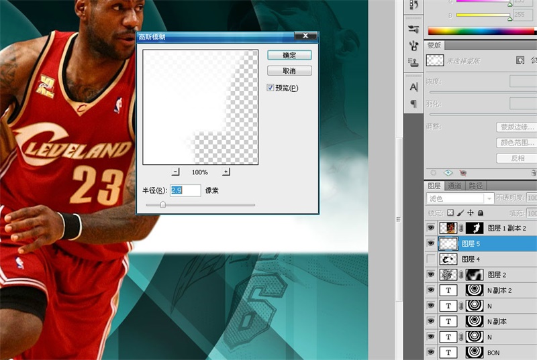The height and width of the screenshot is (360, 537).
Task: Open the Clone Source panel icon
Action: coord(413,62)
